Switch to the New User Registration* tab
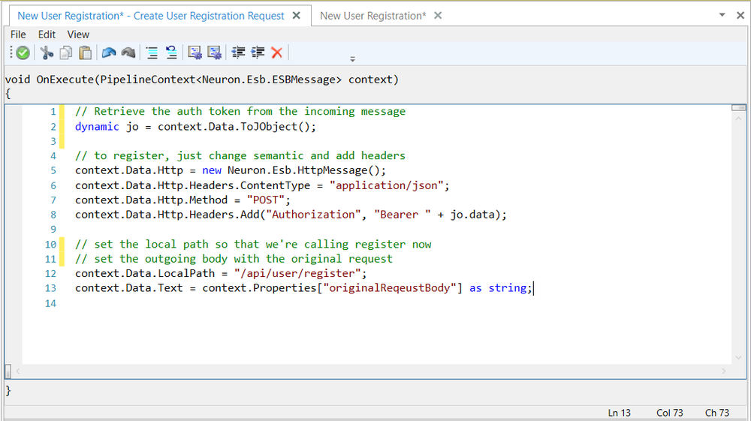 [x=372, y=16]
